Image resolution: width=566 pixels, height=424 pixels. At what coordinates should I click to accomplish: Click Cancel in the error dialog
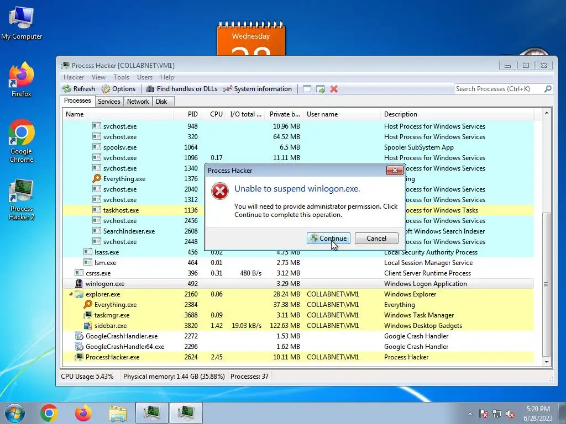coord(376,239)
